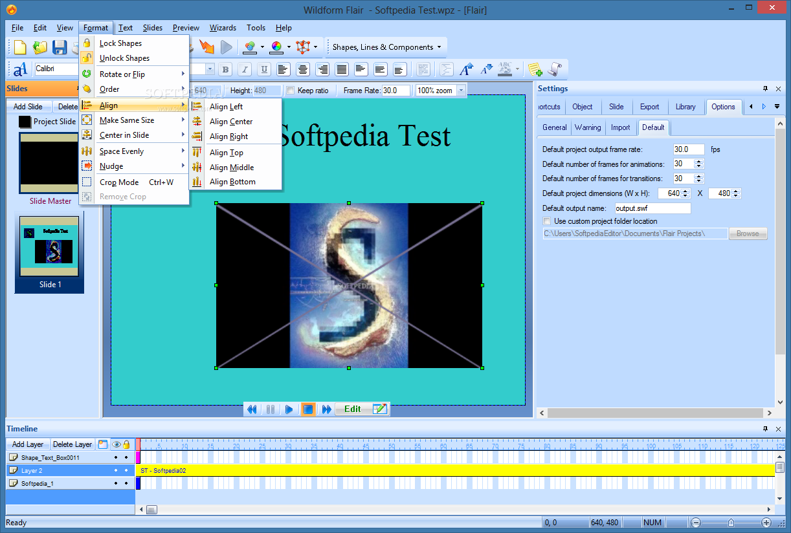The image size is (791, 533).
Task: Click the Add Layer button
Action: [28, 444]
